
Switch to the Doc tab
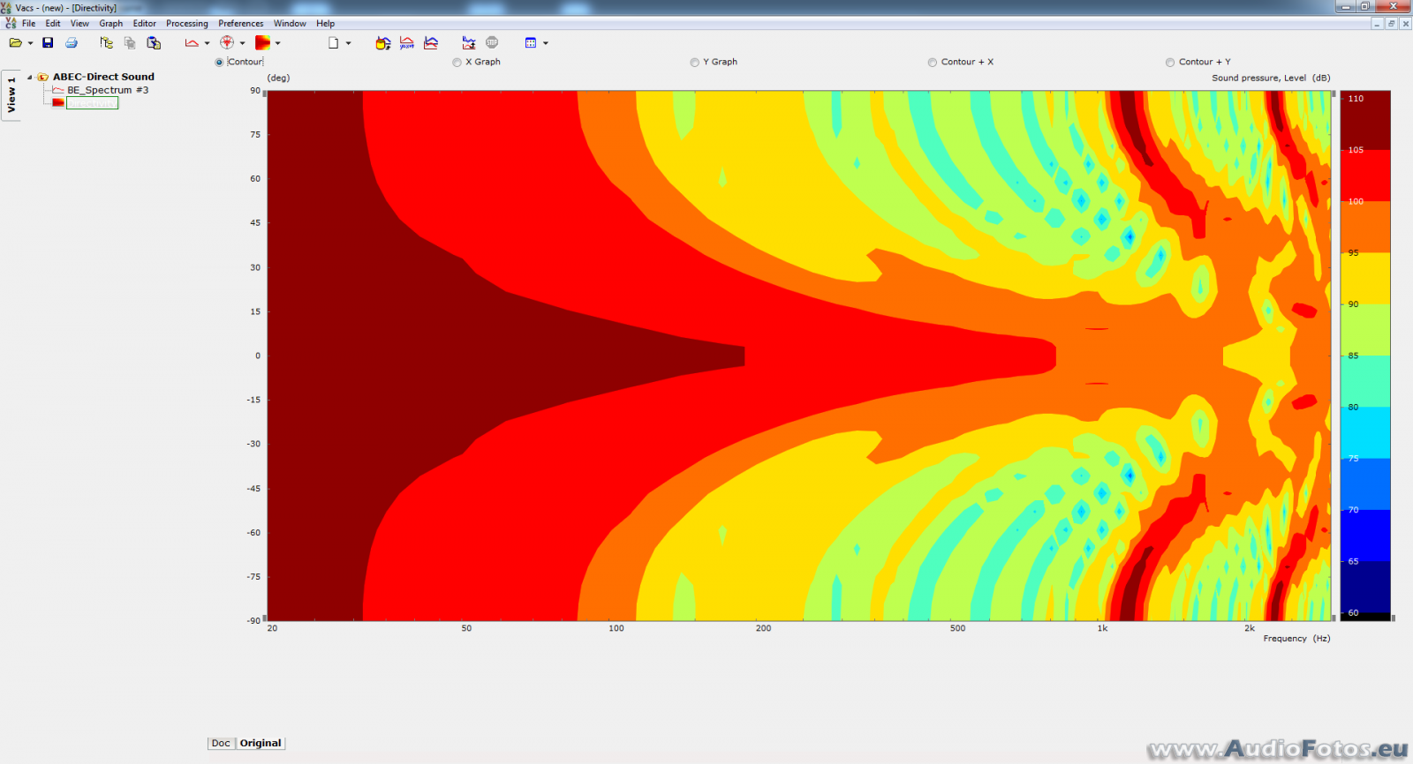coord(221,743)
